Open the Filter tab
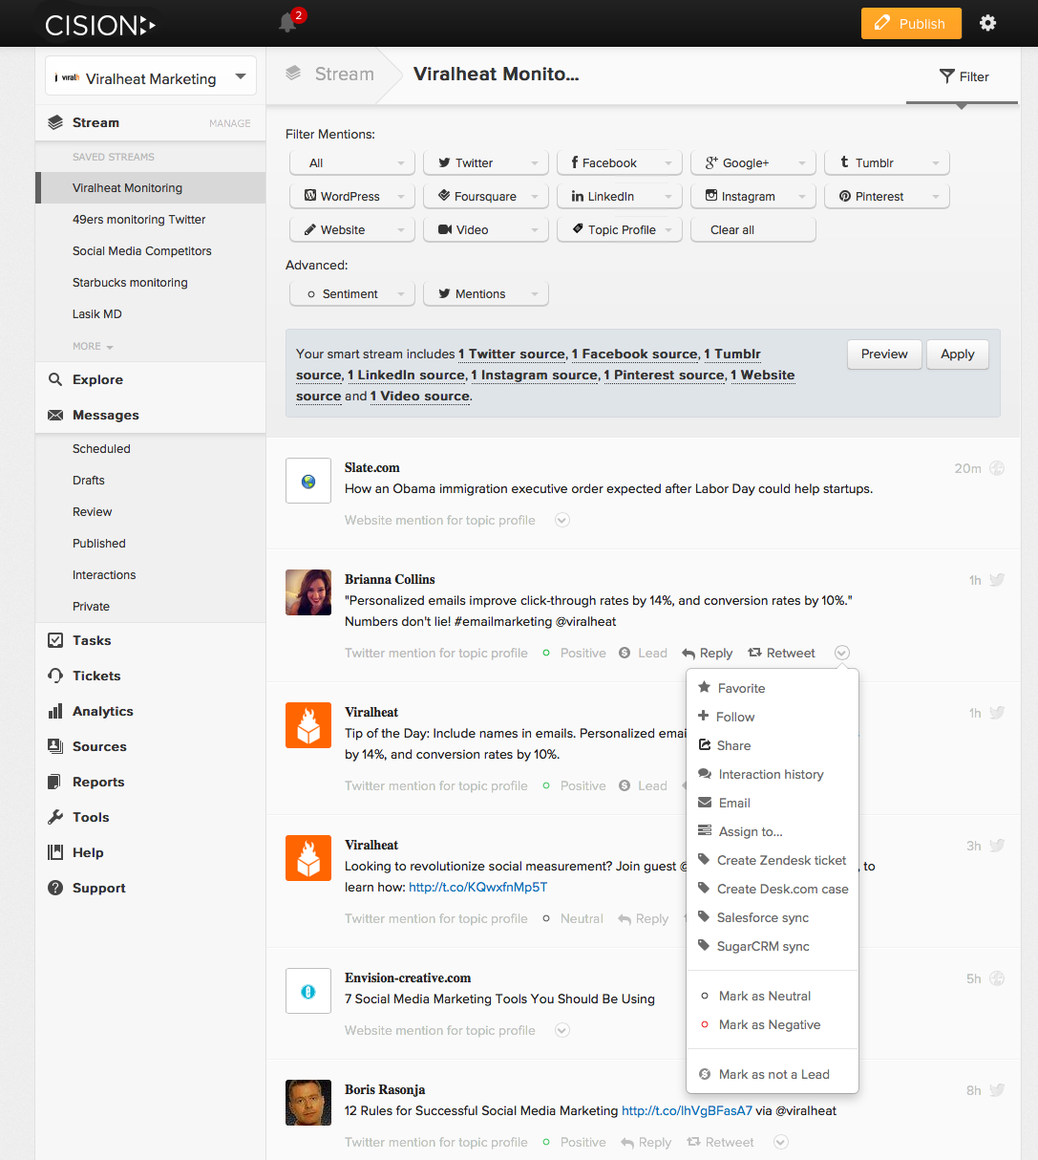1038x1160 pixels. (964, 76)
